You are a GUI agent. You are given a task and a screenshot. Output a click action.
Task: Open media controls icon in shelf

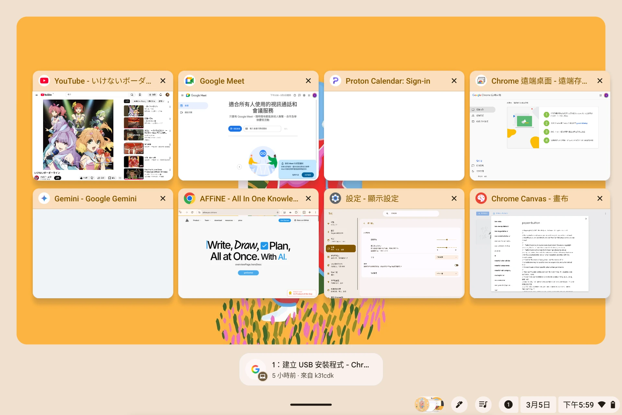483,404
